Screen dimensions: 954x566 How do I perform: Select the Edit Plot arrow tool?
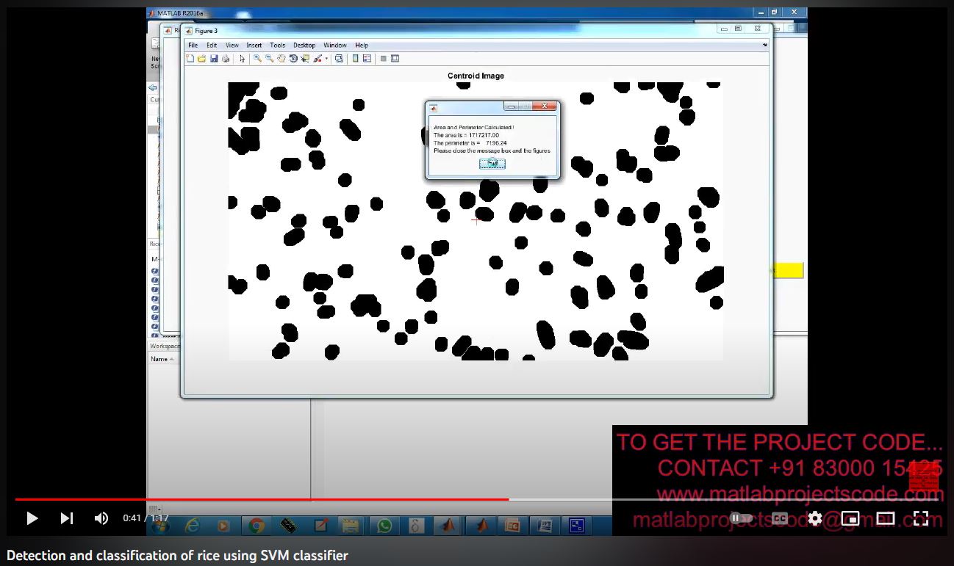[x=242, y=59]
